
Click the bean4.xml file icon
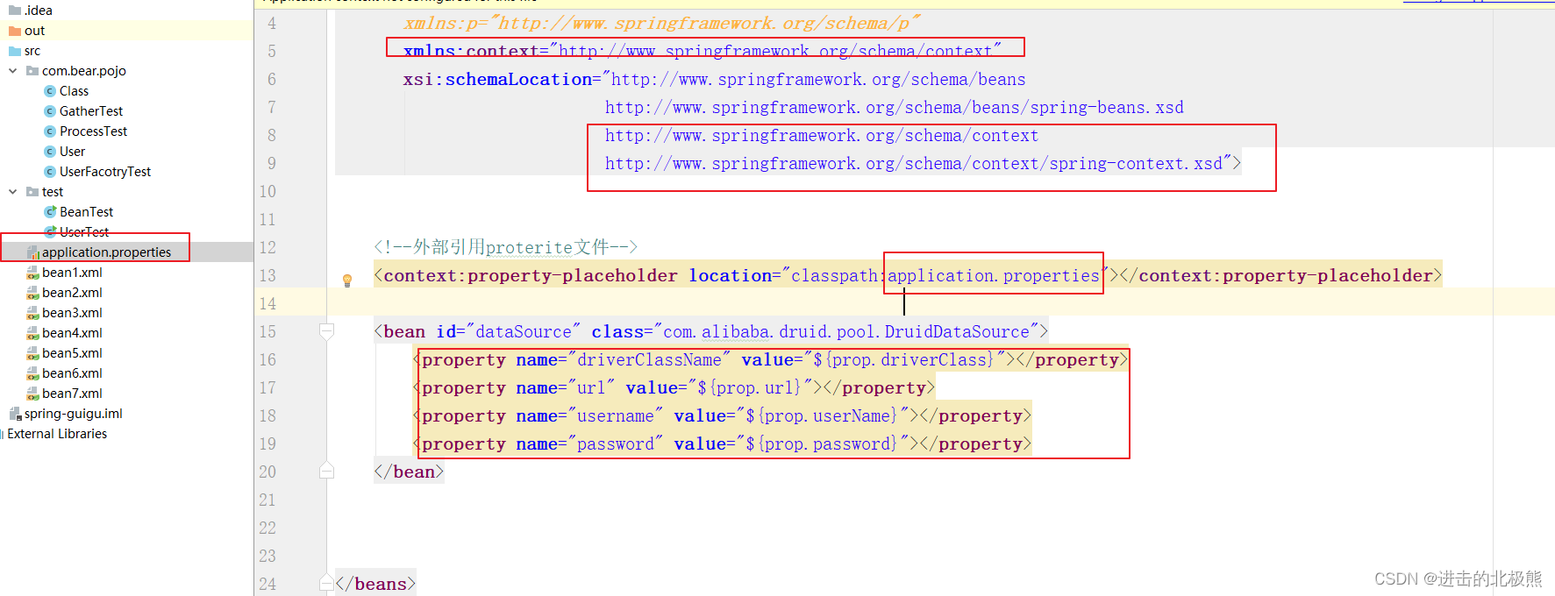tap(32, 333)
